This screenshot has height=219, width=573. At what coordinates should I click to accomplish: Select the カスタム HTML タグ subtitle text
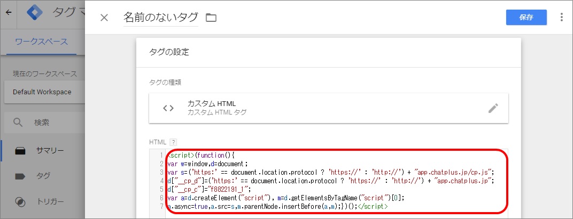point(217,112)
